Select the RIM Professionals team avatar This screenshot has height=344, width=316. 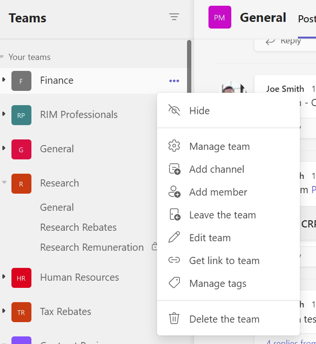coord(21,115)
